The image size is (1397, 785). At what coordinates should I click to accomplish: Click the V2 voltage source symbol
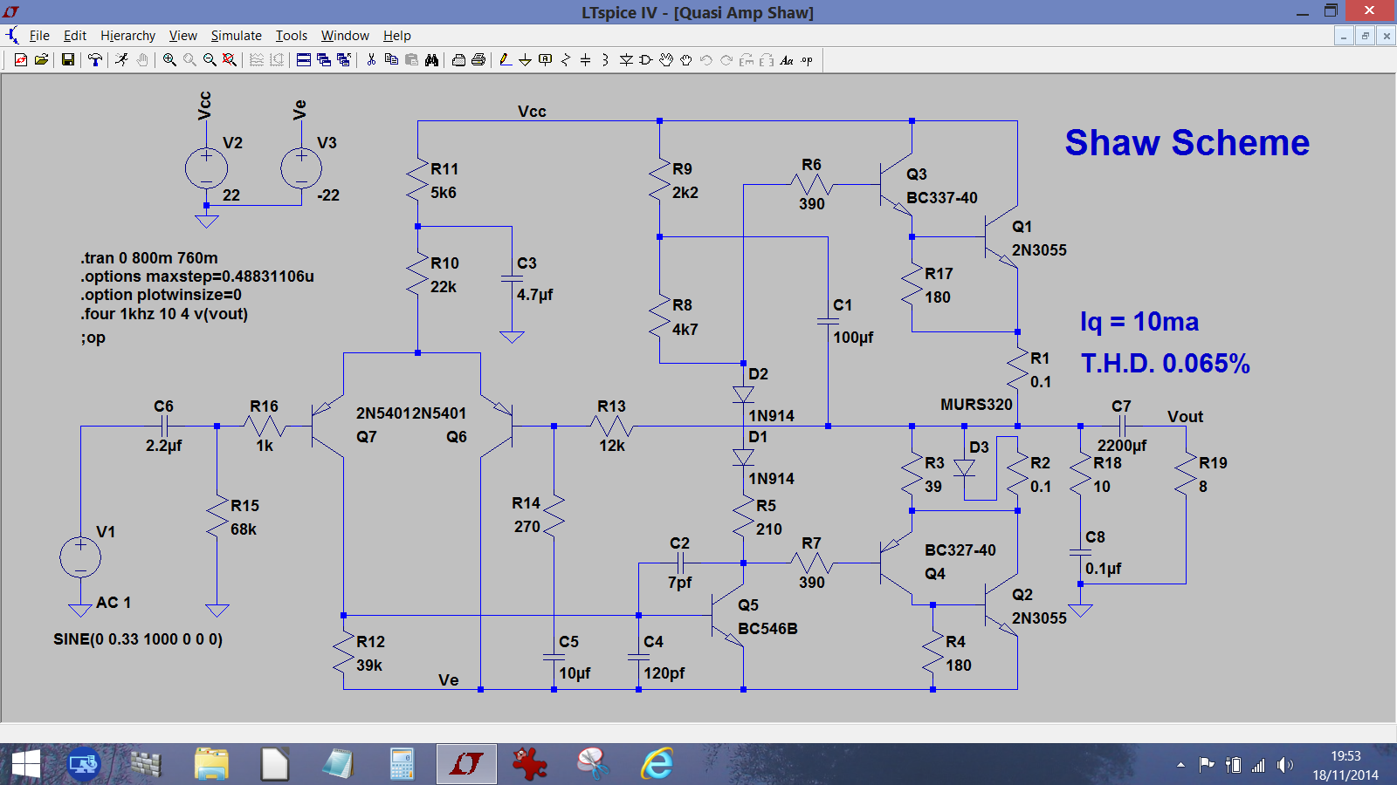pos(207,168)
